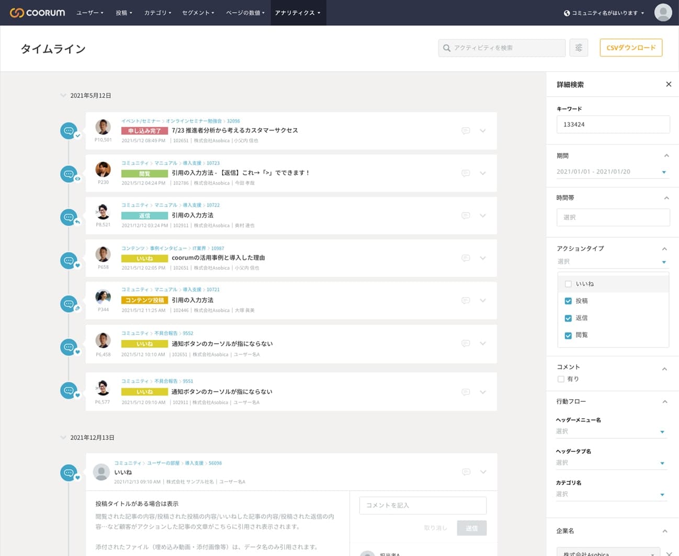The image size is (679, 556).
Task: Enable the いいね action type checkbox
Action: (x=568, y=284)
